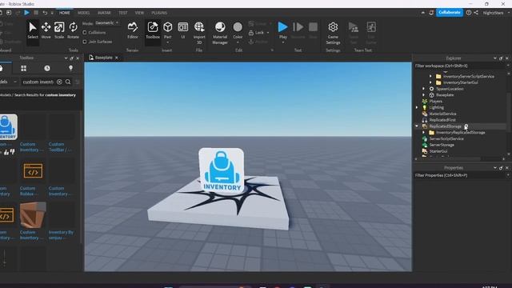The height and width of the screenshot is (288, 512).
Task: Toggle the Collisions checkbox
Action: point(85,33)
